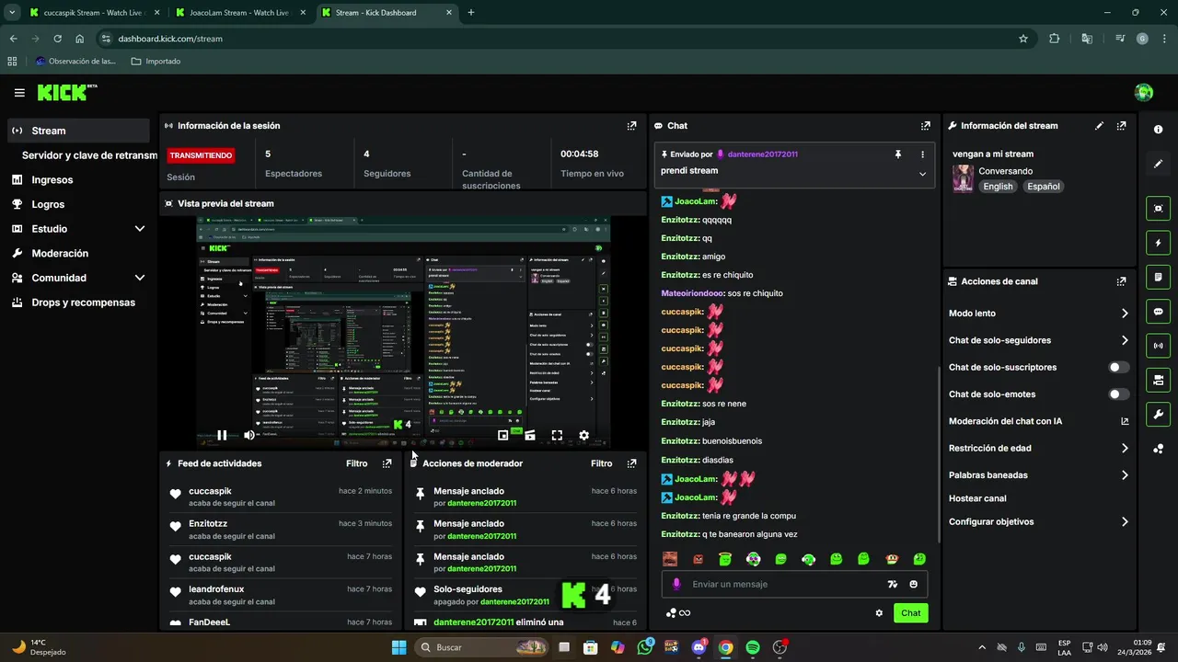Open Filtro in Acciones de moderador
This screenshot has width=1178, height=662.
coord(601,463)
